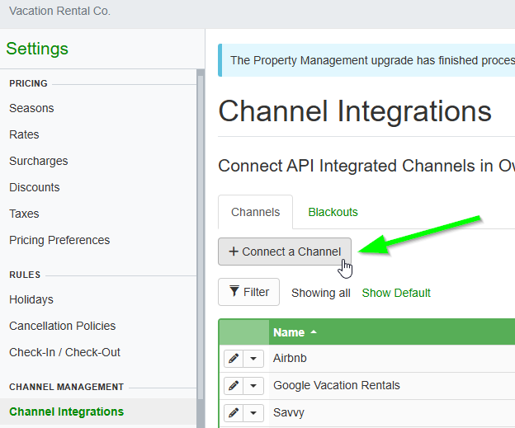Switch to the Blackouts tab

[333, 212]
